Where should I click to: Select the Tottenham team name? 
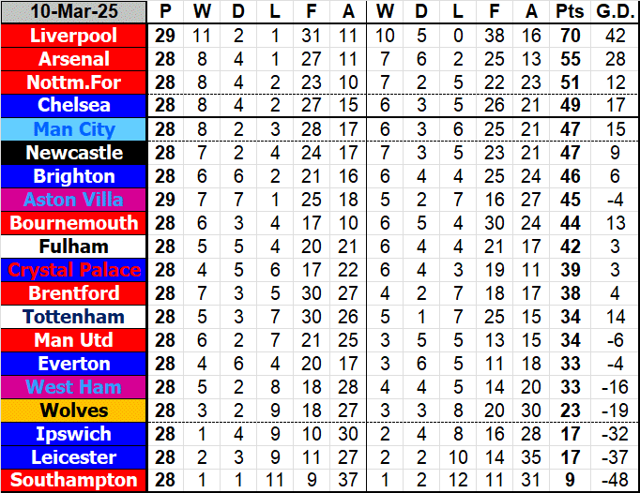(x=74, y=317)
